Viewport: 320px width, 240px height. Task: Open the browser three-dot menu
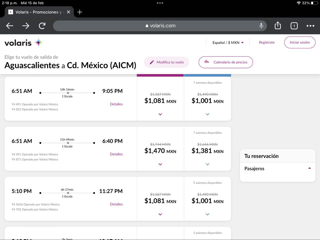click(x=310, y=26)
